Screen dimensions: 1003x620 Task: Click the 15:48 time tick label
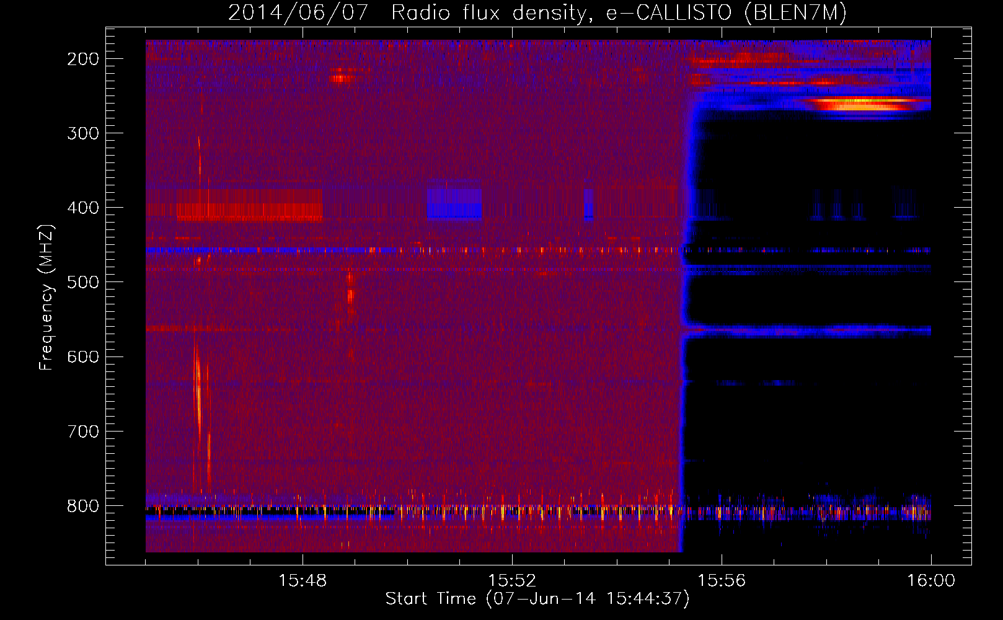point(303,581)
